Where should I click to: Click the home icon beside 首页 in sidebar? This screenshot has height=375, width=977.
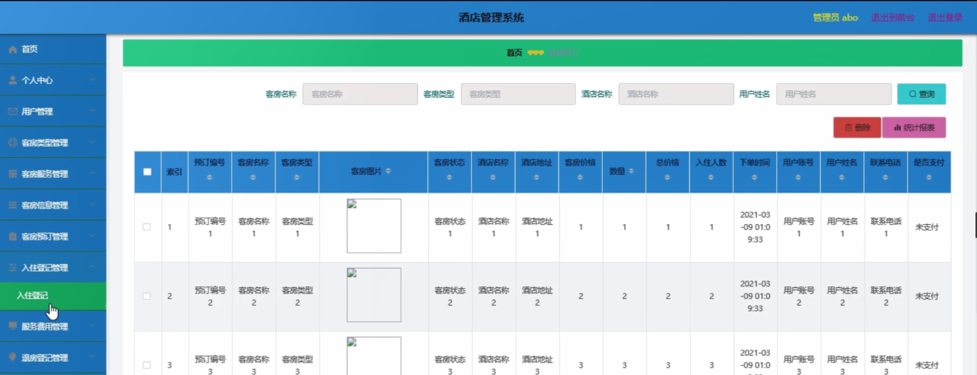(x=12, y=49)
